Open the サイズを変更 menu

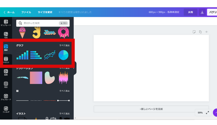pos(45,12)
